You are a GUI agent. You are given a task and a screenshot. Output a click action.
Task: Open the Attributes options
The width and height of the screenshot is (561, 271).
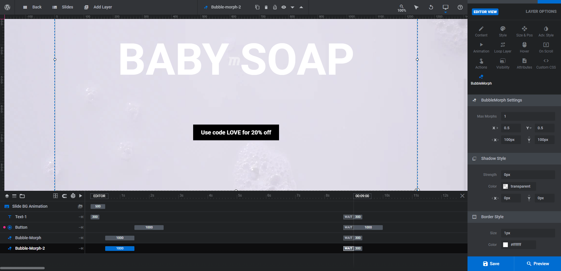[524, 64]
